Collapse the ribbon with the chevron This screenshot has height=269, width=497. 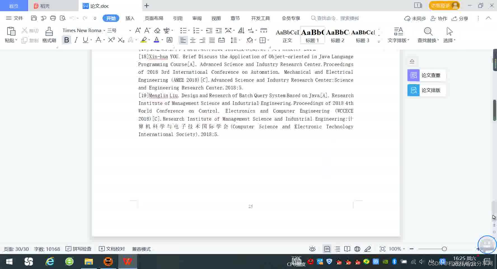click(x=488, y=18)
